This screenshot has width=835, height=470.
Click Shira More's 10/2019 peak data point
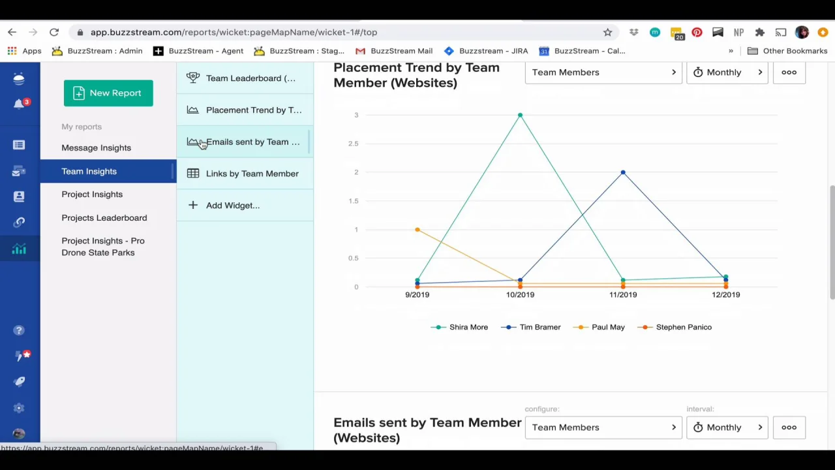[x=520, y=116]
